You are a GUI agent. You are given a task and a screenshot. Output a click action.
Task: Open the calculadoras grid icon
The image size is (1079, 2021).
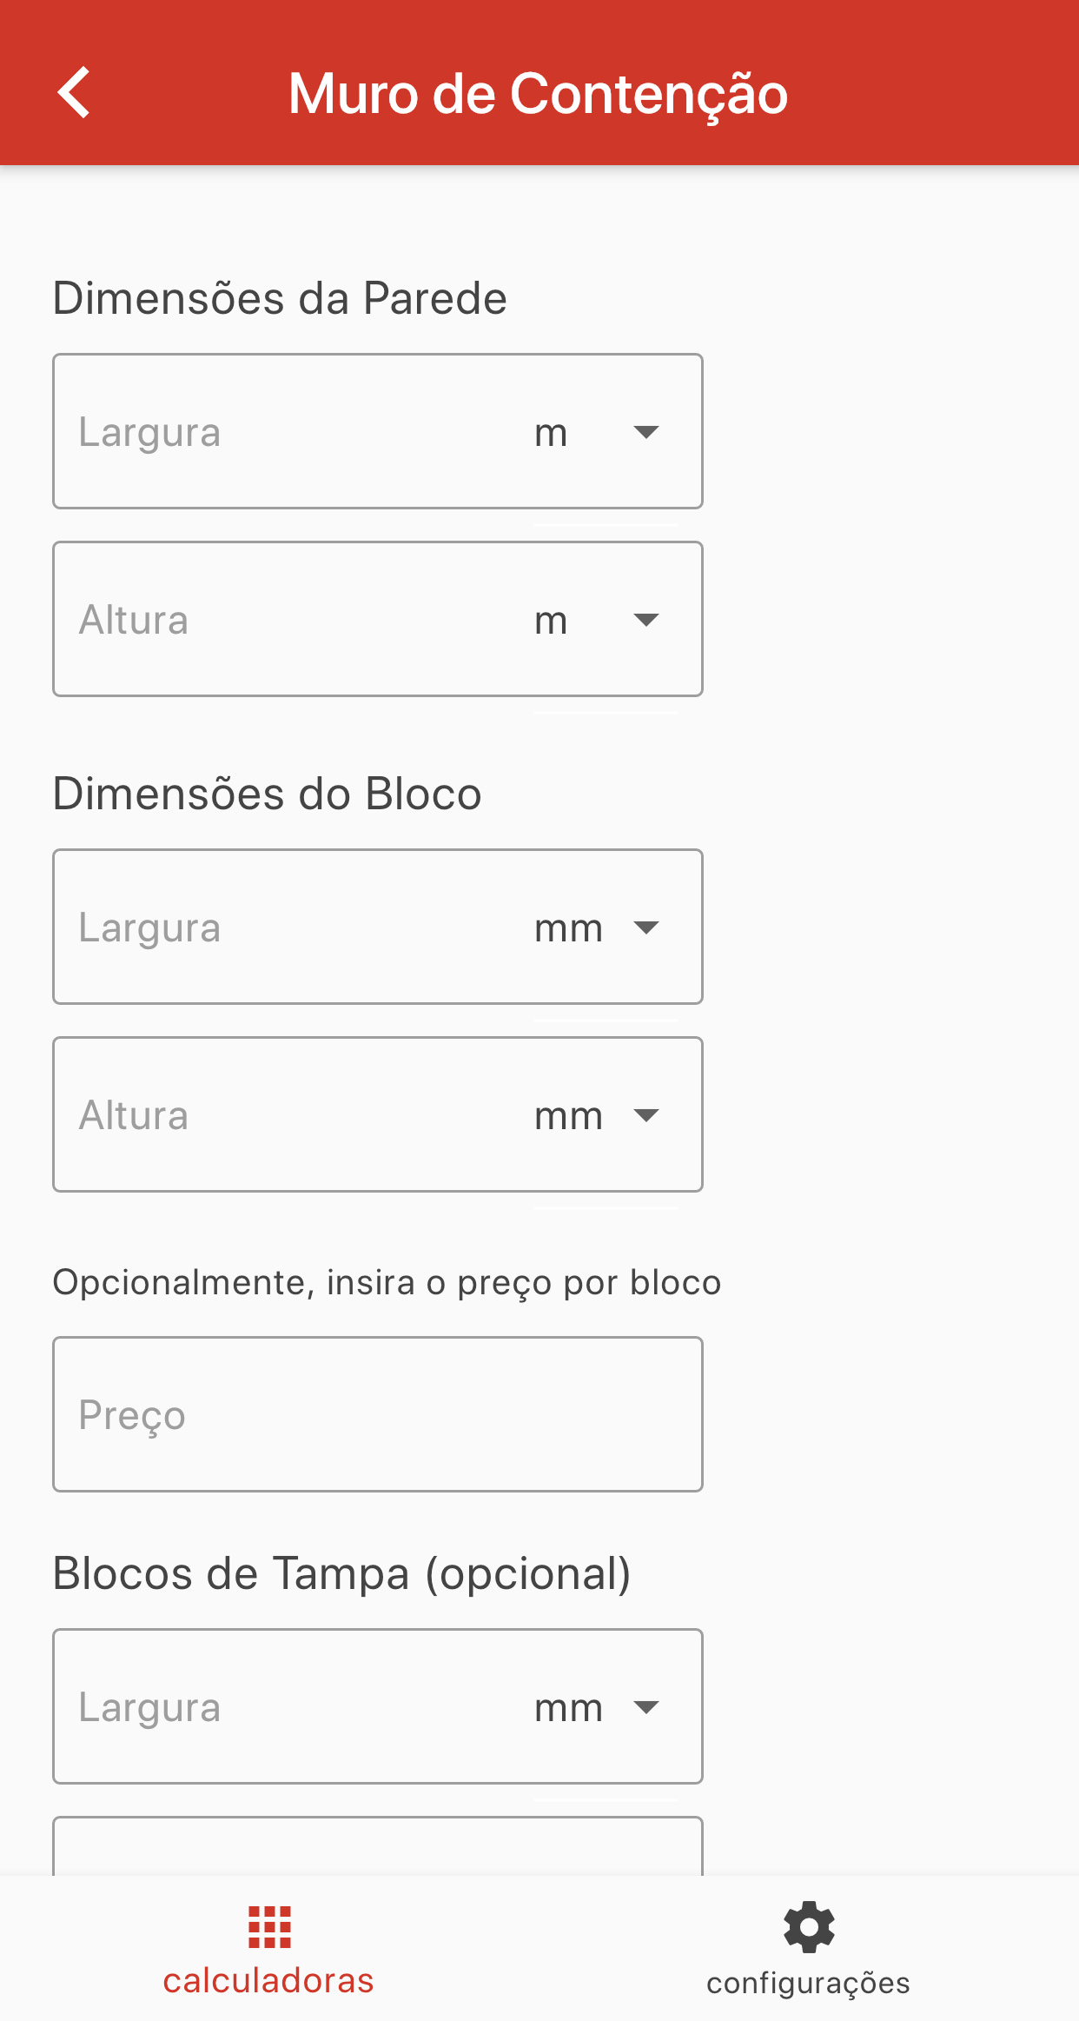[x=269, y=1927]
